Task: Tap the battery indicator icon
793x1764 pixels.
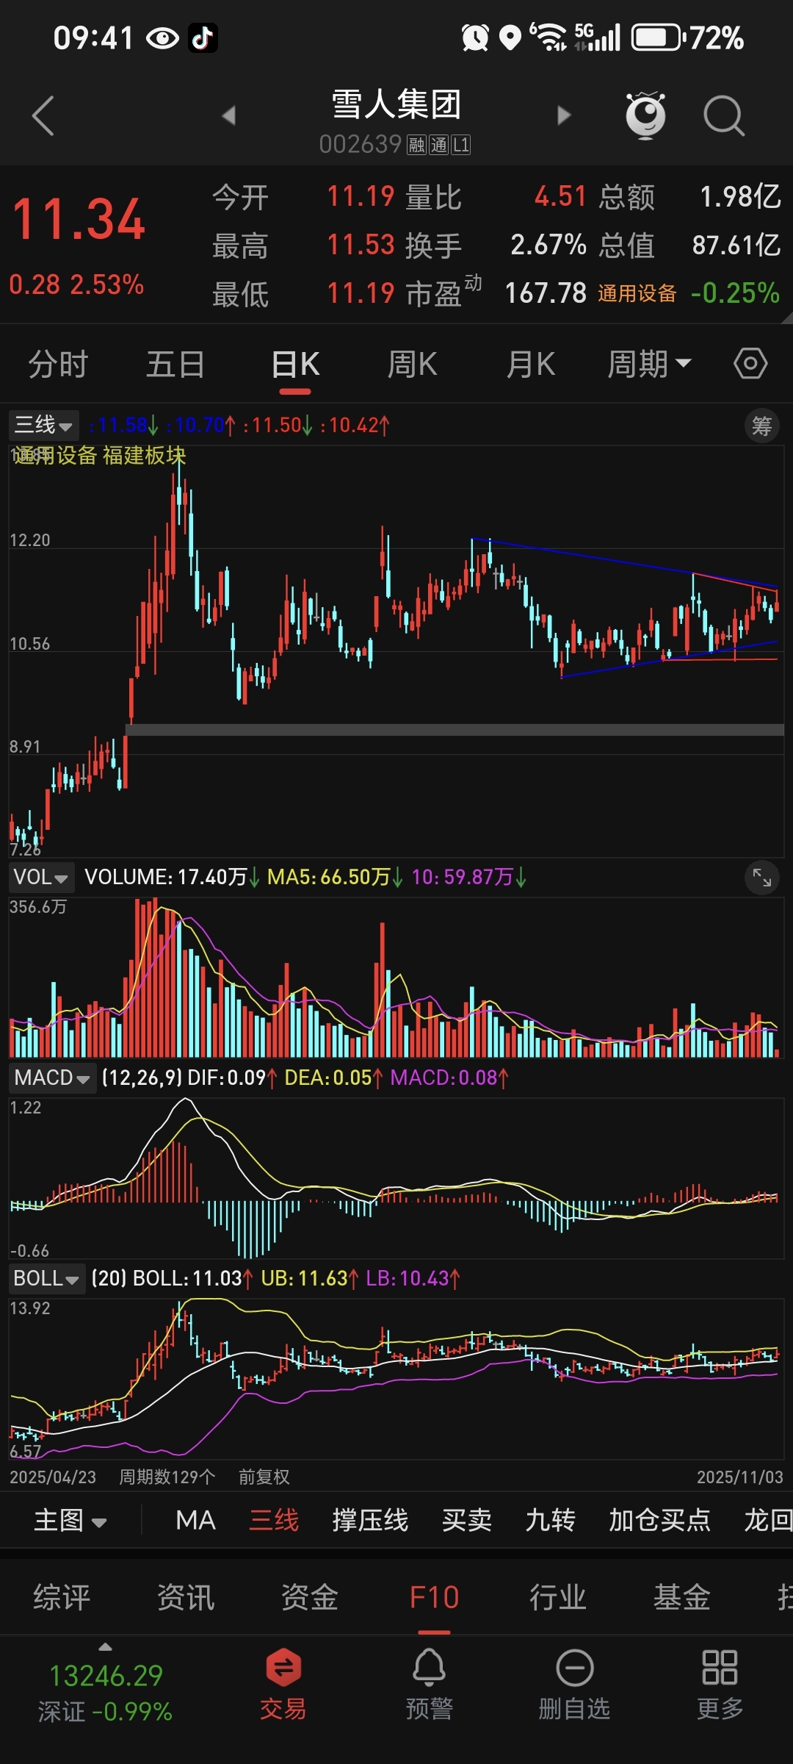Action: [x=657, y=37]
